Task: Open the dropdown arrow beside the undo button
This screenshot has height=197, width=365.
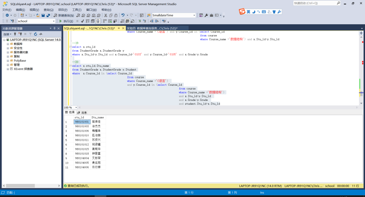Action: tap(127, 15)
